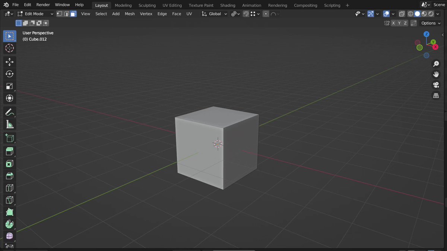This screenshot has width=447, height=251.
Task: Open the Edit Mode dropdown
Action: (35, 14)
